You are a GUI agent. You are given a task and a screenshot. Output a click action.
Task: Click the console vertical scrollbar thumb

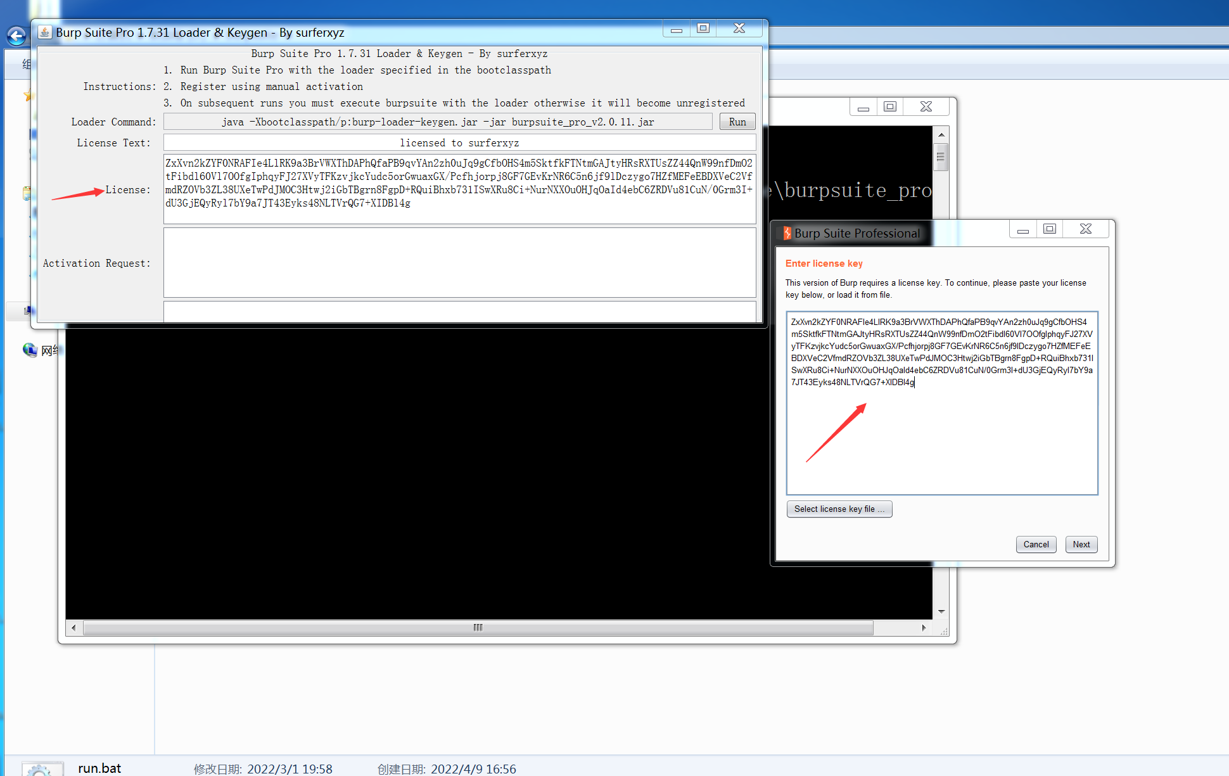(941, 156)
